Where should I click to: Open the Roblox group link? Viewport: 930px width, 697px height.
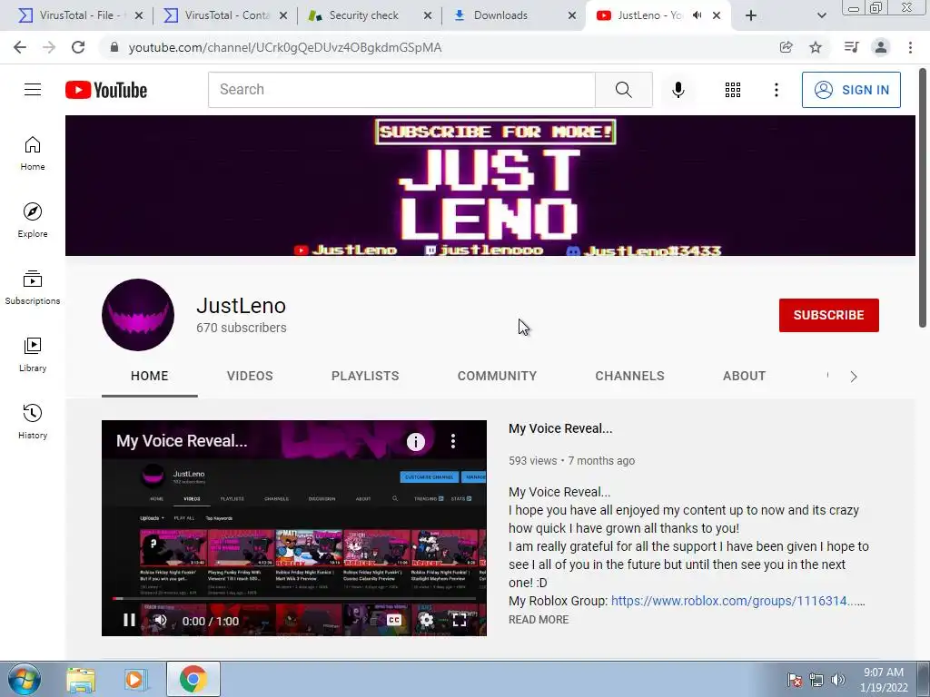click(737, 601)
